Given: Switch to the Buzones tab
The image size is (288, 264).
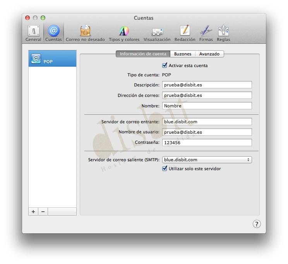Looking at the screenshot, I should 182,54.
